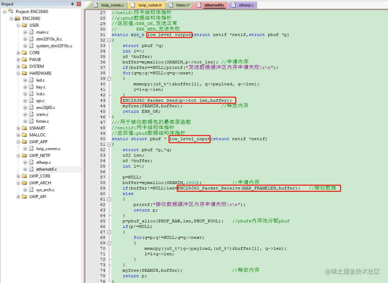Select the USMART folder icon
This screenshot has height=283, width=388.
(24, 128)
